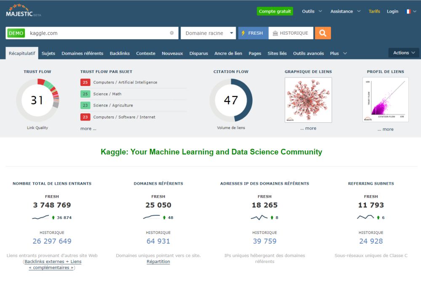The width and height of the screenshot is (421, 282).
Task: Select the Récapitulatif tab
Action: tap(22, 53)
